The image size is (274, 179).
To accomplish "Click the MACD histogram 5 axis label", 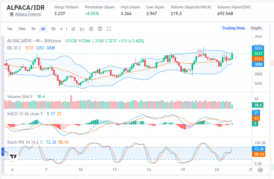I will coord(255,124).
